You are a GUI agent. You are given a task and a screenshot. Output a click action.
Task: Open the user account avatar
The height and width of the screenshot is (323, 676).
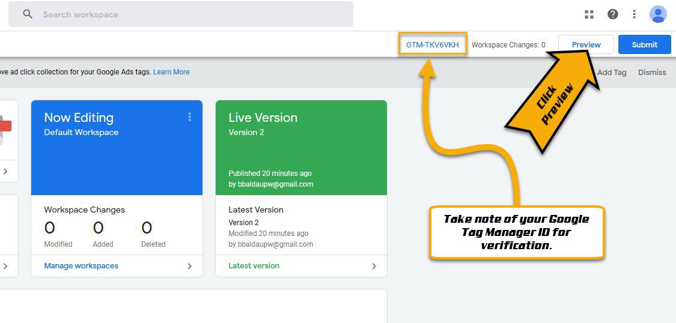(x=658, y=14)
